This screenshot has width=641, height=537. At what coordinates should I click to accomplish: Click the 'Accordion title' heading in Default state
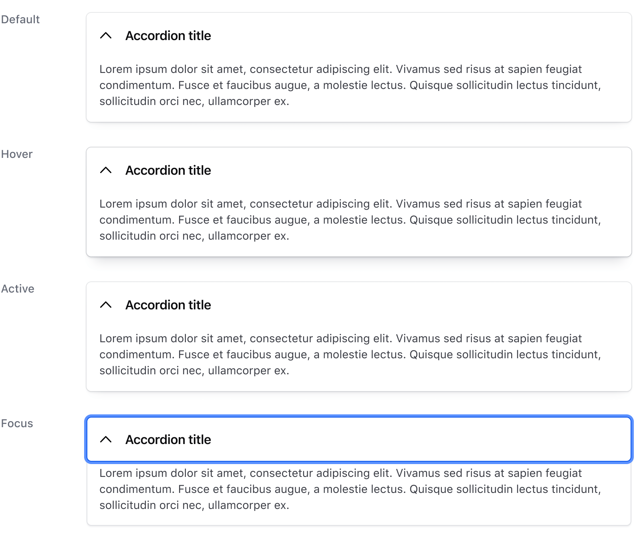[168, 35]
